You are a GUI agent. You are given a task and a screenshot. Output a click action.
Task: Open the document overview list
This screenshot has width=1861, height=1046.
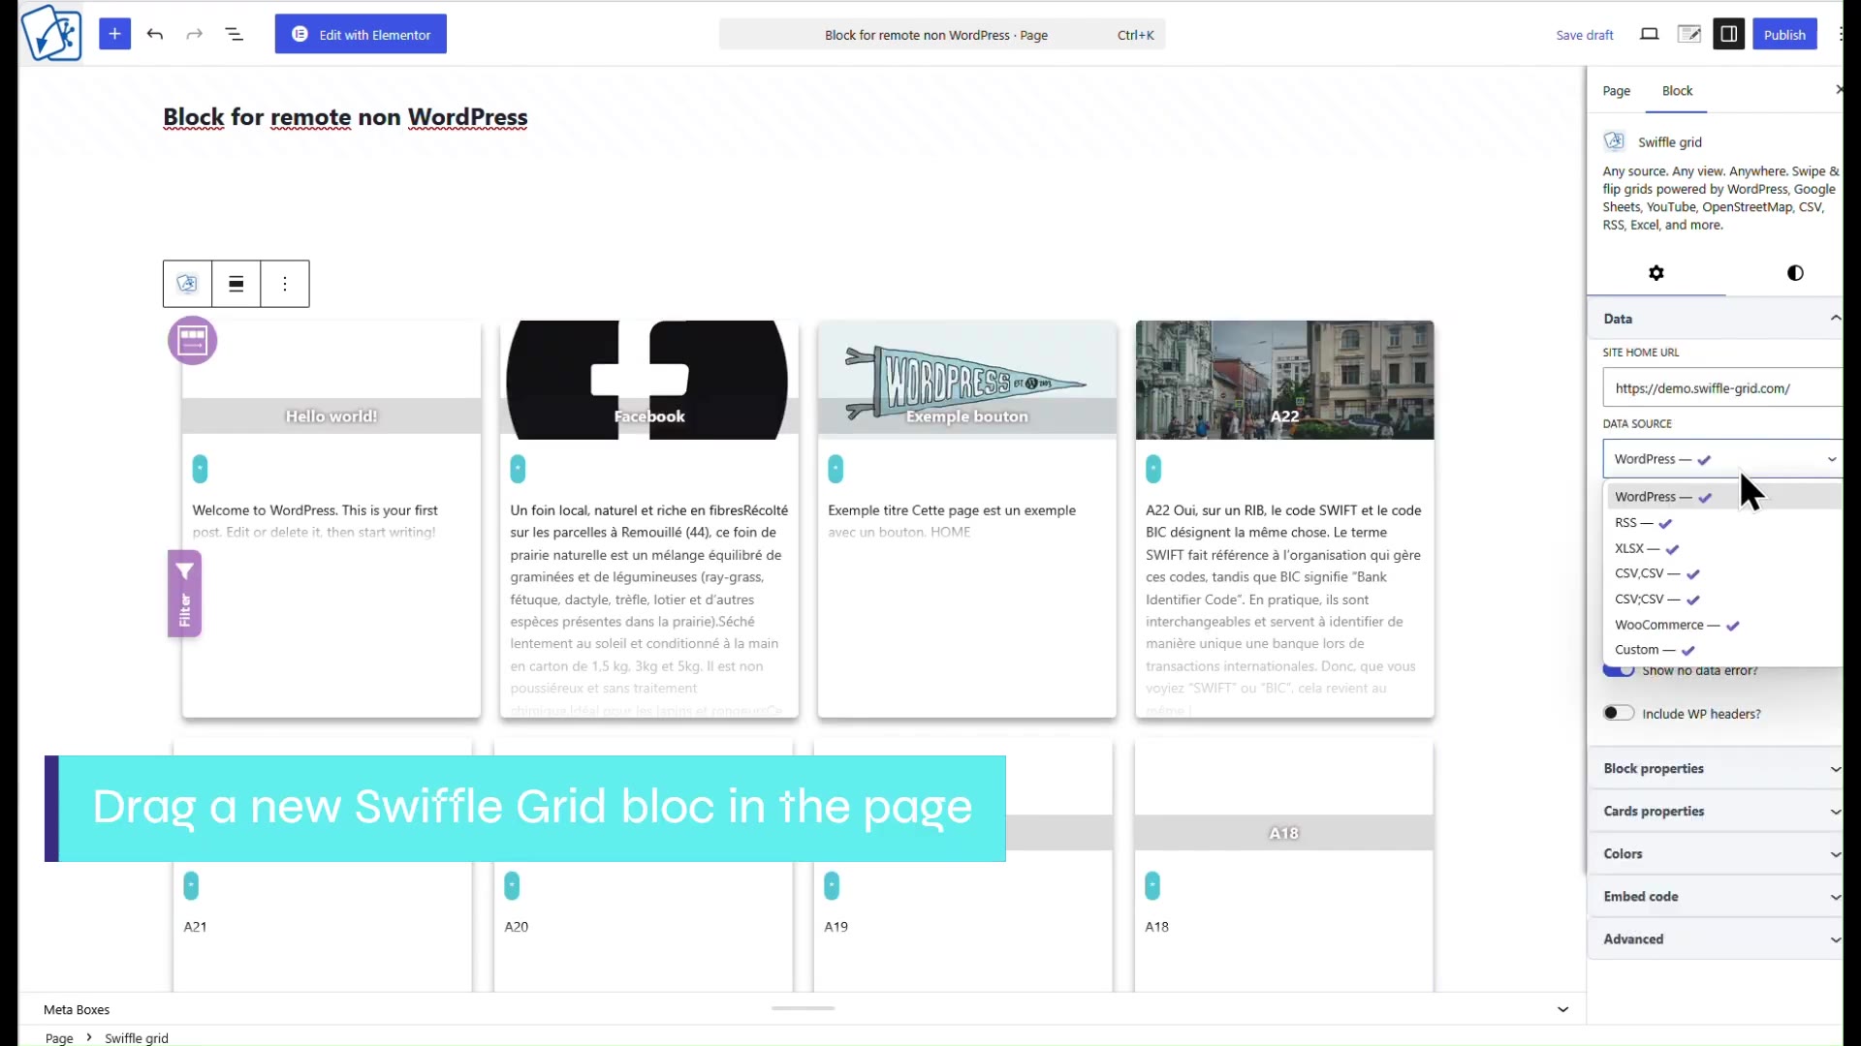pyautogui.click(x=235, y=34)
